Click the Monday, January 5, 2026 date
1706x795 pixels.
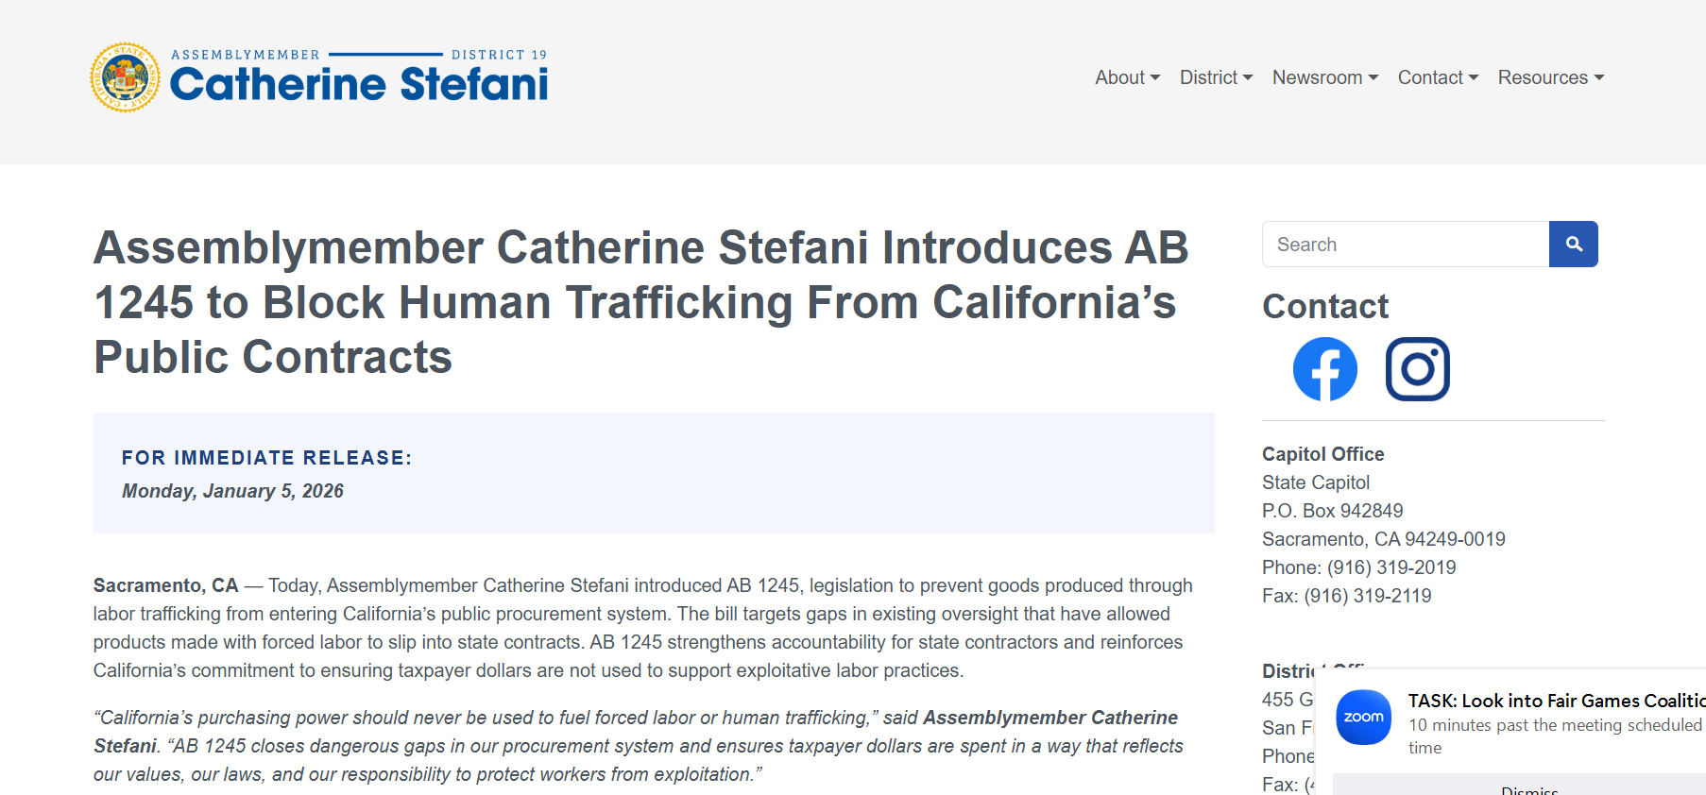click(x=232, y=491)
